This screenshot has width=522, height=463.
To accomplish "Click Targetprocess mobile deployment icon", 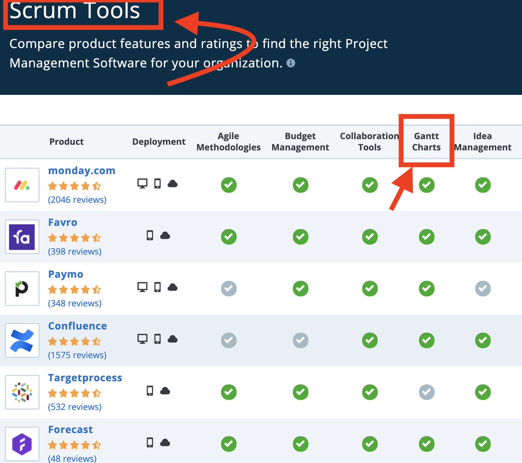I will 150,390.
